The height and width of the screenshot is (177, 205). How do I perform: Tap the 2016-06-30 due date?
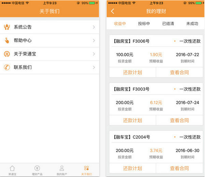coord(188,151)
